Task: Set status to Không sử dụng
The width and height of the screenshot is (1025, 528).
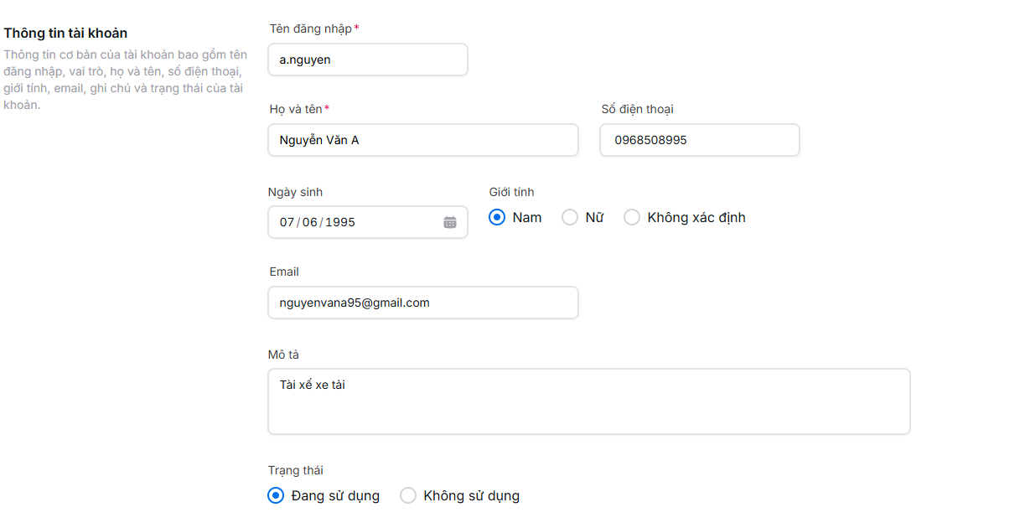Action: (408, 496)
